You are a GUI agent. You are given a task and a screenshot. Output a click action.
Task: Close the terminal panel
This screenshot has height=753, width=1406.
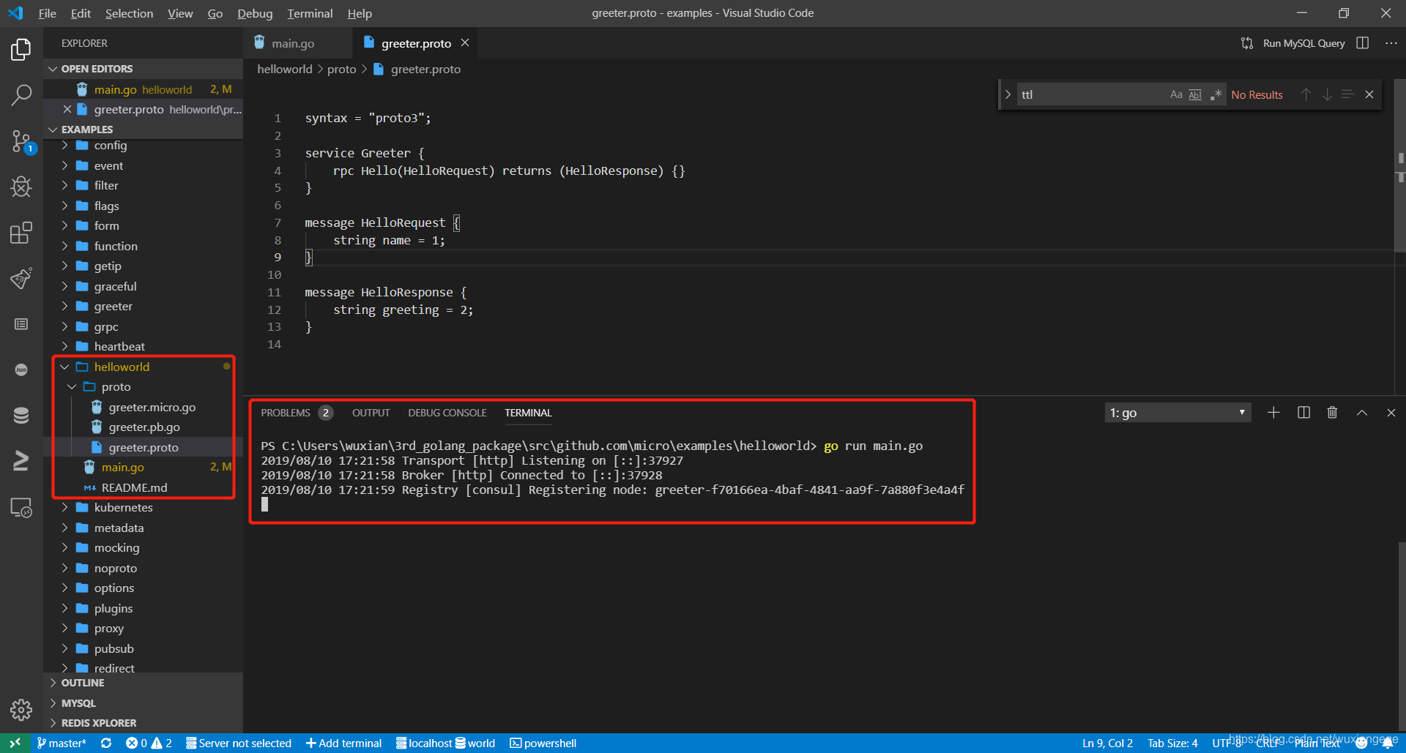[1391, 413]
